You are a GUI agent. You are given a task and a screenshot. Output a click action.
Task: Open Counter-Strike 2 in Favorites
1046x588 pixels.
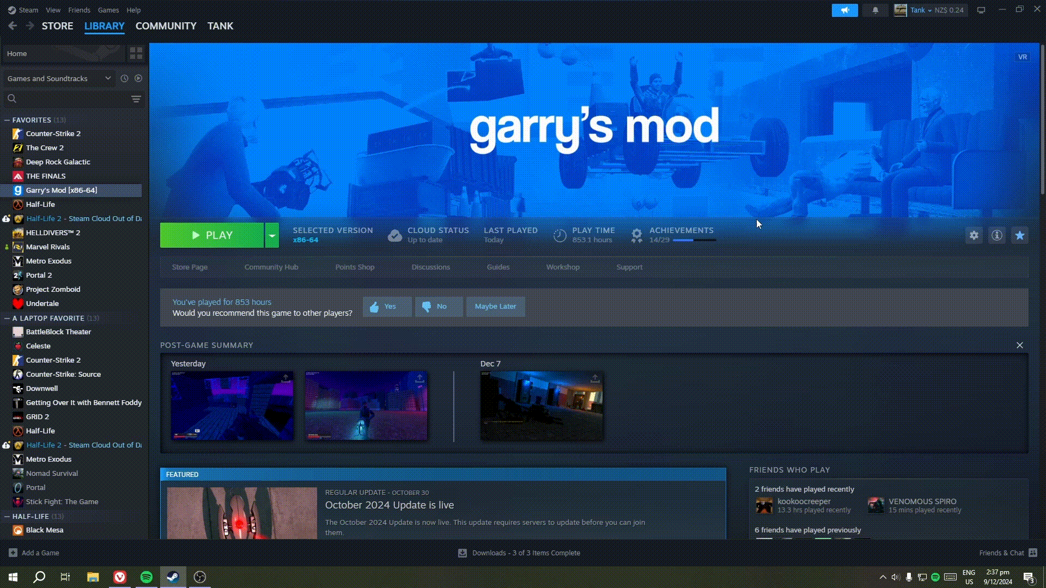tap(53, 133)
